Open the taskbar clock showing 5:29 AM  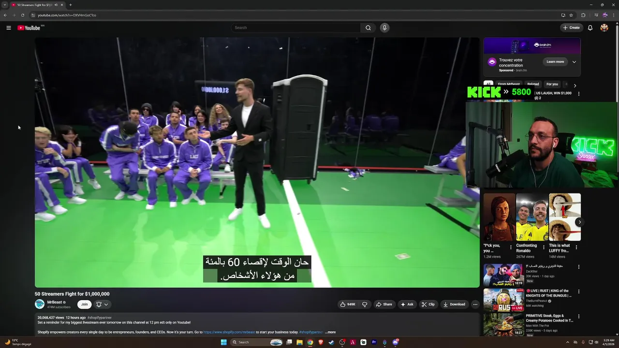608,342
